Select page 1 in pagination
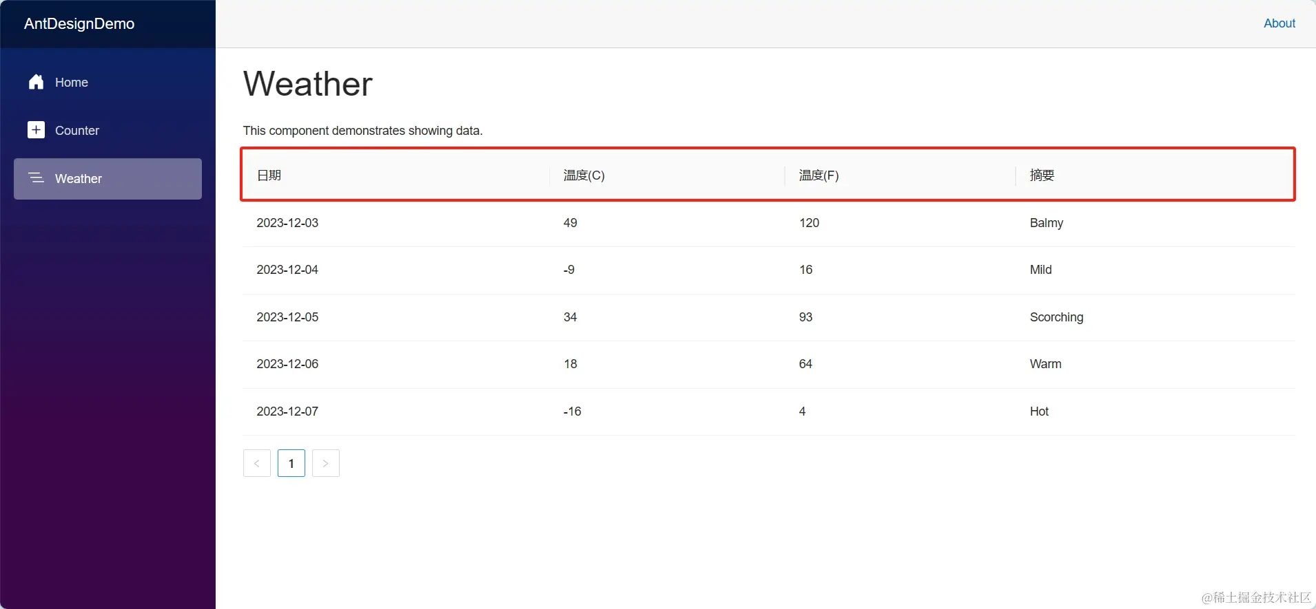Screen dimensions: 1316x609 pyautogui.click(x=291, y=463)
